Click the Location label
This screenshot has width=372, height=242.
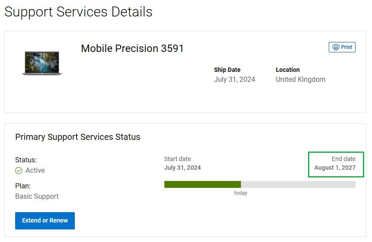pyautogui.click(x=288, y=70)
